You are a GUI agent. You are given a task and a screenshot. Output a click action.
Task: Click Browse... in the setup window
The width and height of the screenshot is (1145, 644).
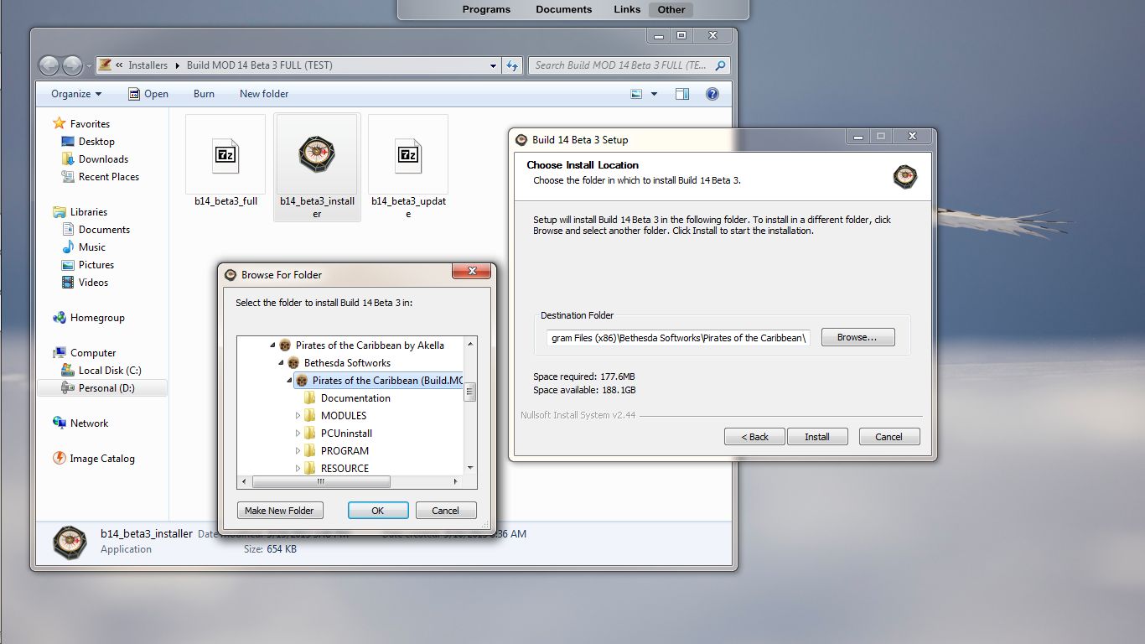(857, 337)
